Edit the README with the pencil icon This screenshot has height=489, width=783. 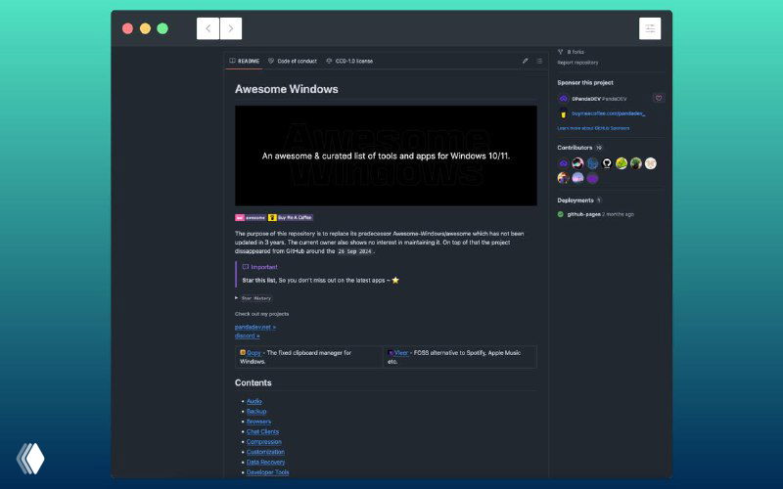(525, 61)
